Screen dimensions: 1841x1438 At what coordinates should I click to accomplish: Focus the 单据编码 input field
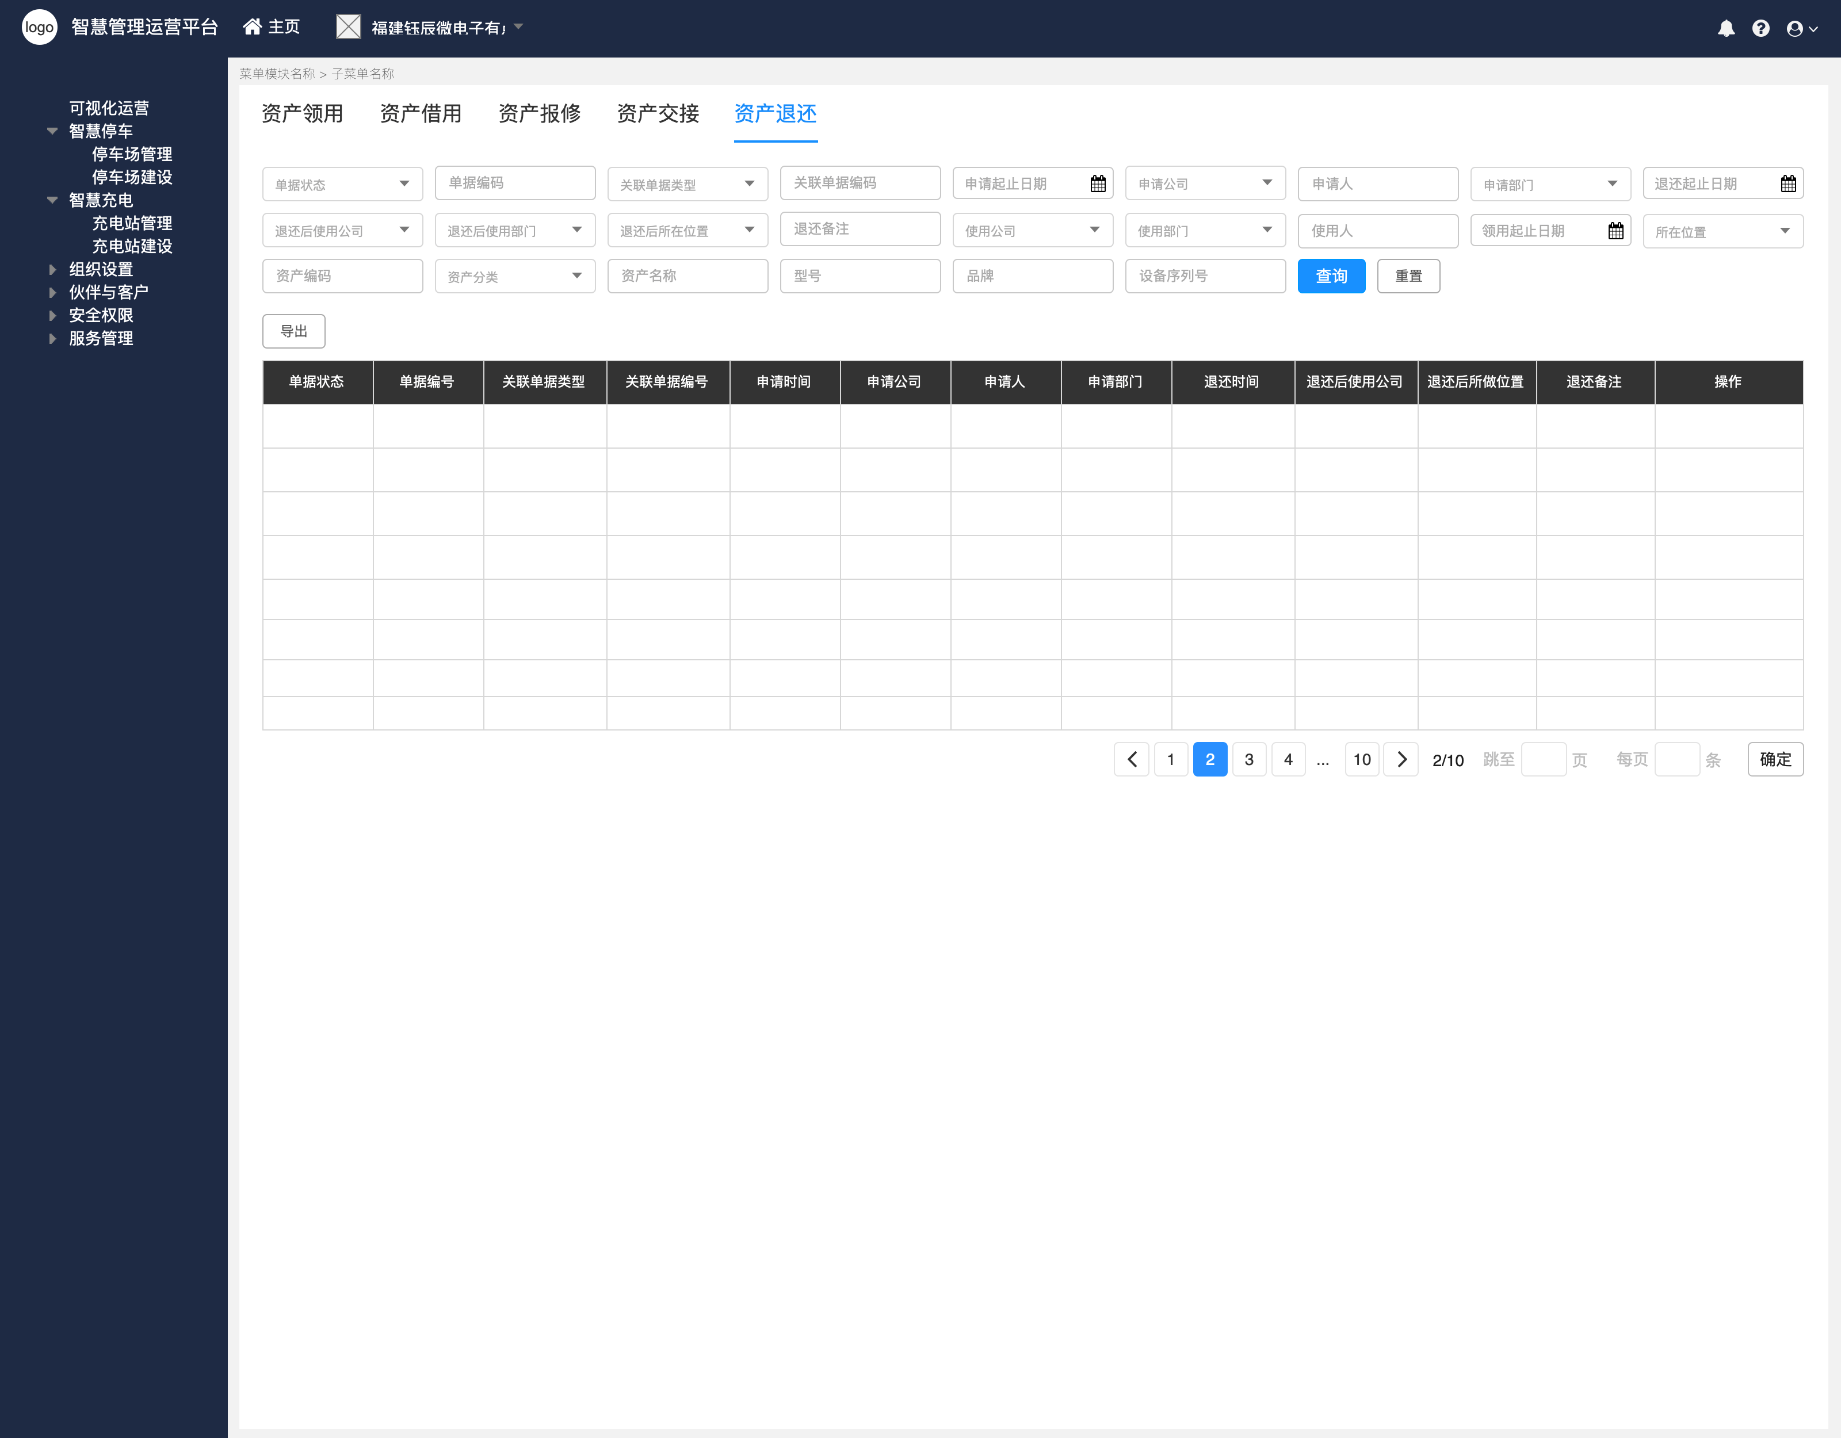(515, 183)
